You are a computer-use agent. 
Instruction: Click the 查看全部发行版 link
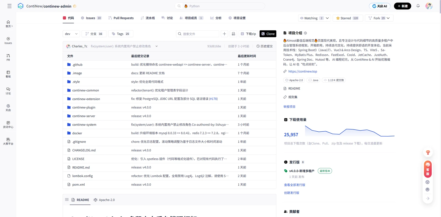[x=295, y=185]
